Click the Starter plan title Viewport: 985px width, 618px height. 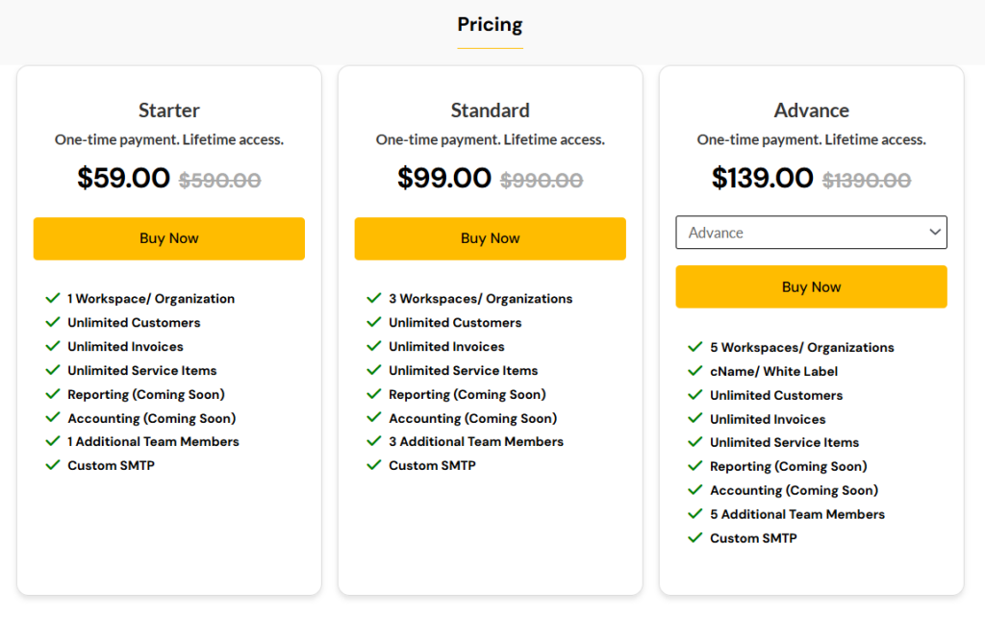(169, 111)
